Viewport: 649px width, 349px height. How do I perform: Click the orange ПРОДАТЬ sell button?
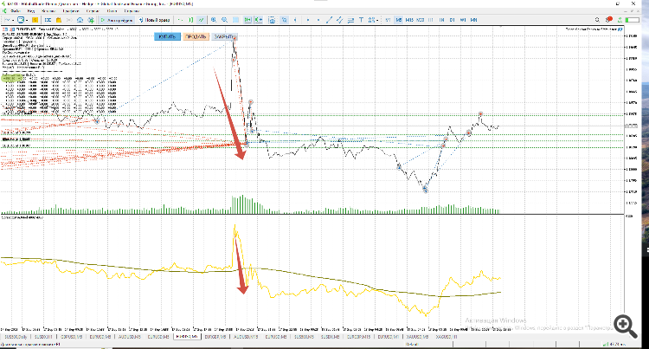196,37
